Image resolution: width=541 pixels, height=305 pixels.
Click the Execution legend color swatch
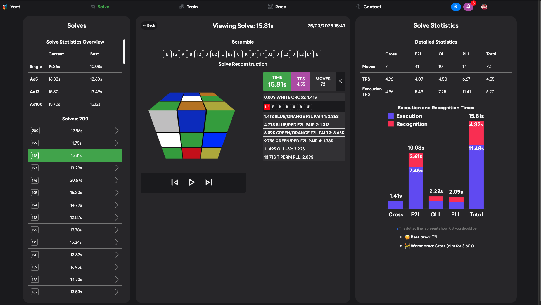(x=391, y=116)
